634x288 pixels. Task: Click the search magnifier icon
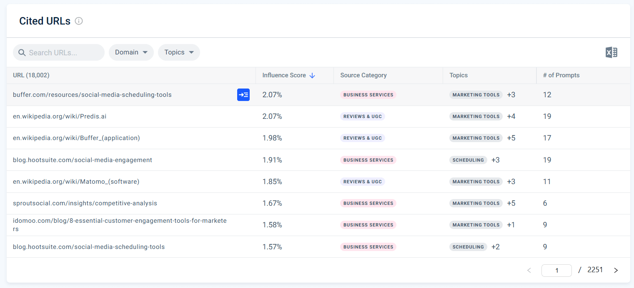coord(22,52)
